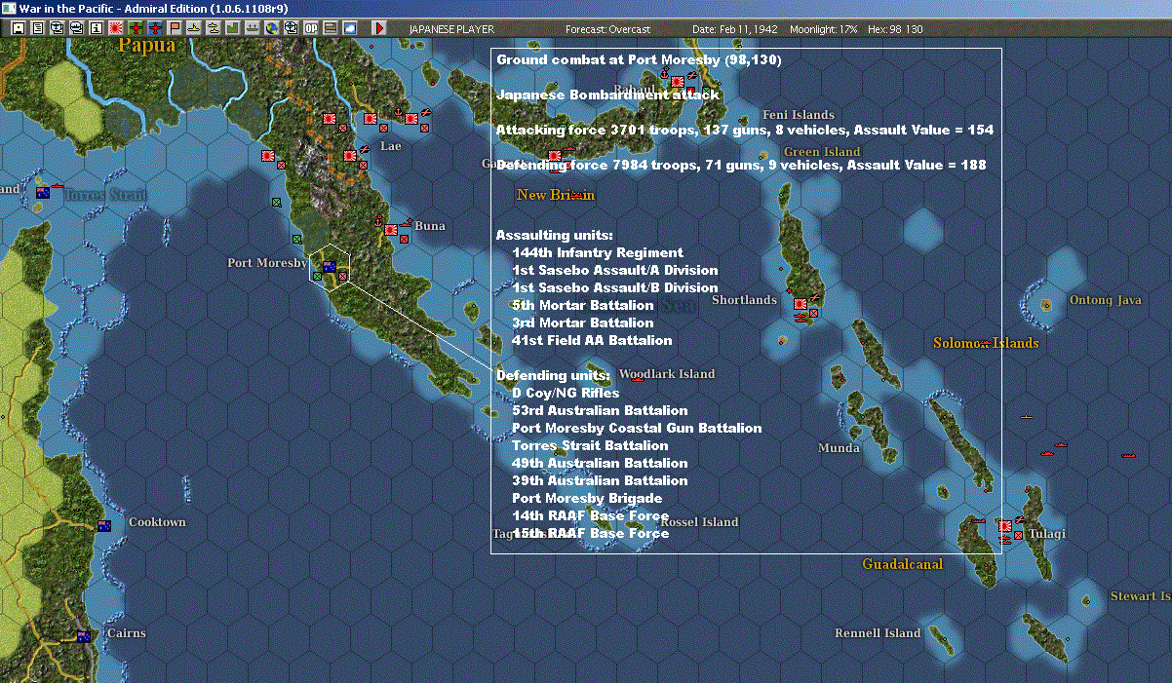The width and height of the screenshot is (1172, 683).
Task: Click the save game disk icon
Action: click(x=19, y=28)
